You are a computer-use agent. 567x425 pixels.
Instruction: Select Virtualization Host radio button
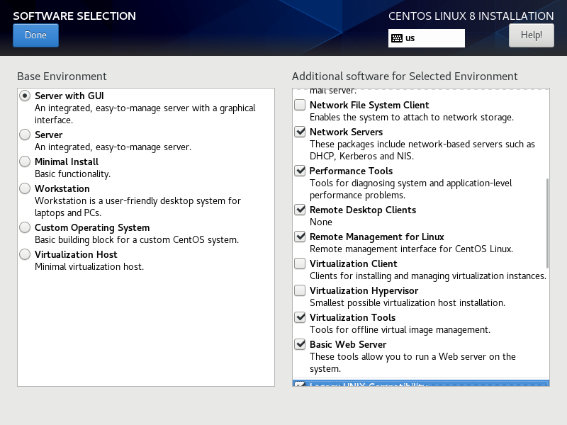[x=25, y=254]
